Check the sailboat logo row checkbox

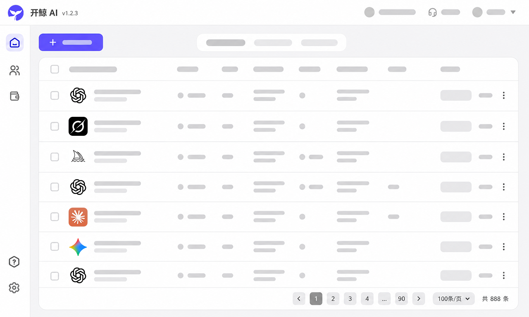[55, 157]
